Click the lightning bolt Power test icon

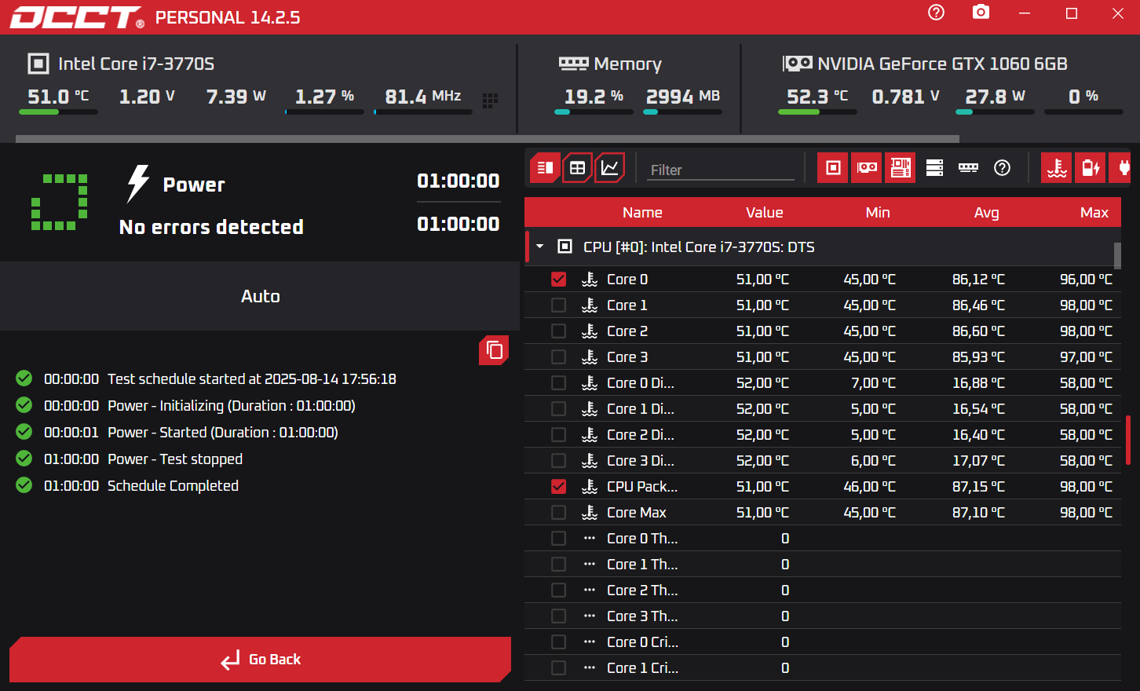tap(138, 184)
